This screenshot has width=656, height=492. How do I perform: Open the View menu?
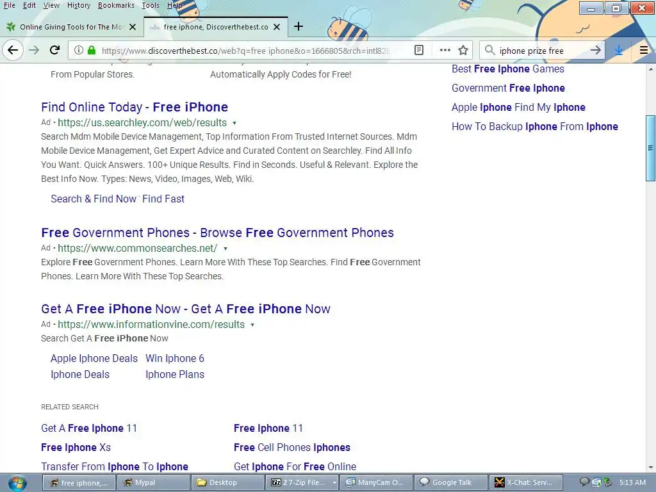51,5
